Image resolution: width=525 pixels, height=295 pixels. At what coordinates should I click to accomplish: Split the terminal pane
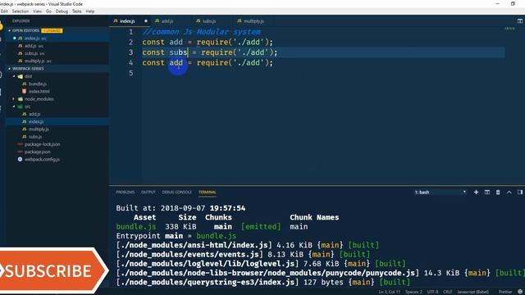click(x=486, y=193)
